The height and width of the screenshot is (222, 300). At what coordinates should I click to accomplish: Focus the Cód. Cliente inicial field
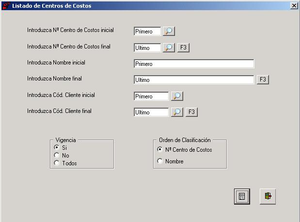151,96
